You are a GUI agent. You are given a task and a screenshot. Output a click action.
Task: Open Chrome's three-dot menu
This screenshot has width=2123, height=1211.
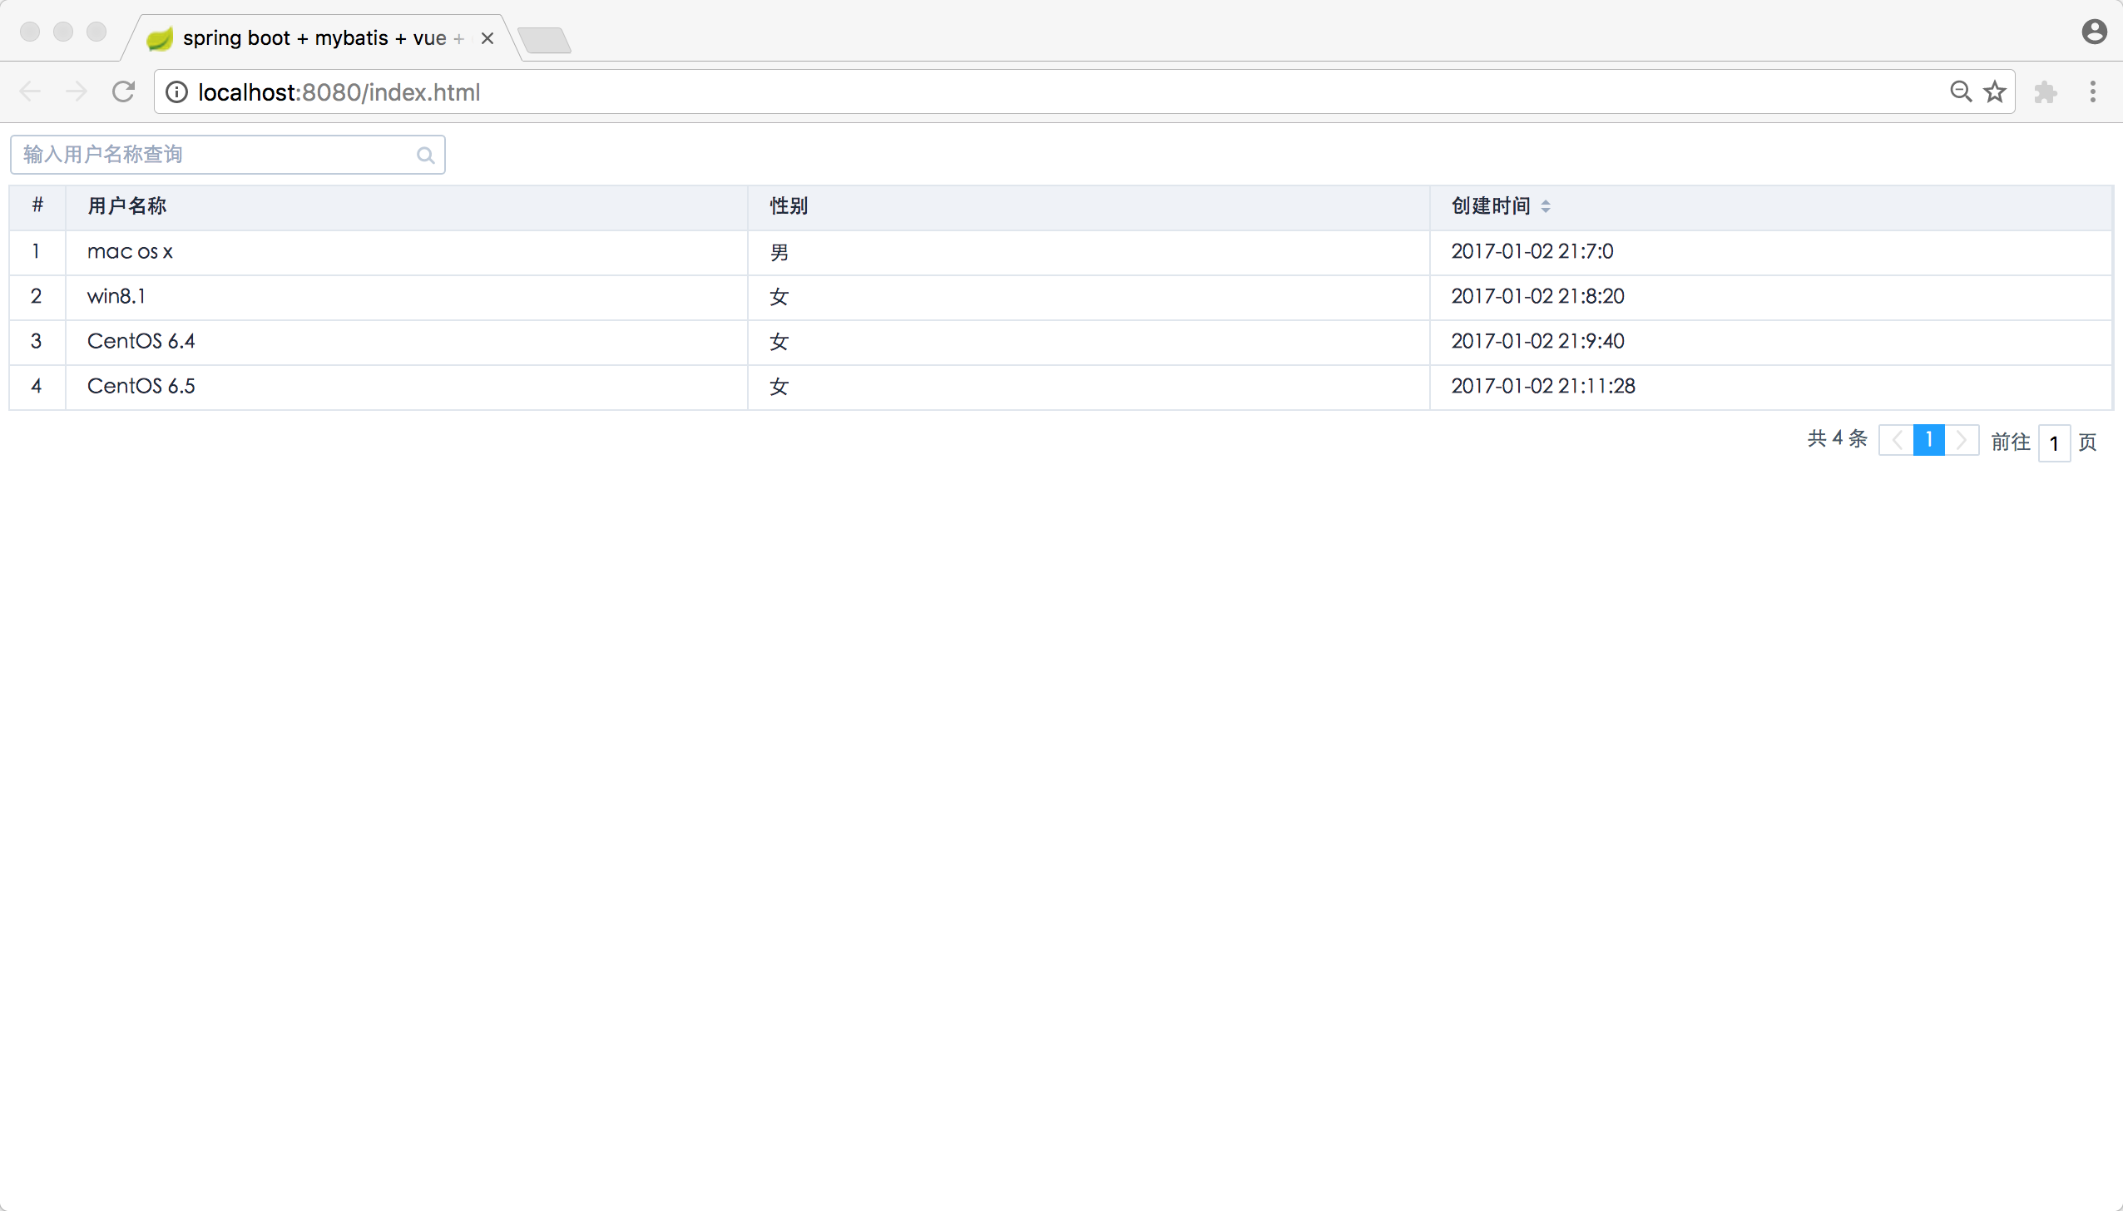2093,91
